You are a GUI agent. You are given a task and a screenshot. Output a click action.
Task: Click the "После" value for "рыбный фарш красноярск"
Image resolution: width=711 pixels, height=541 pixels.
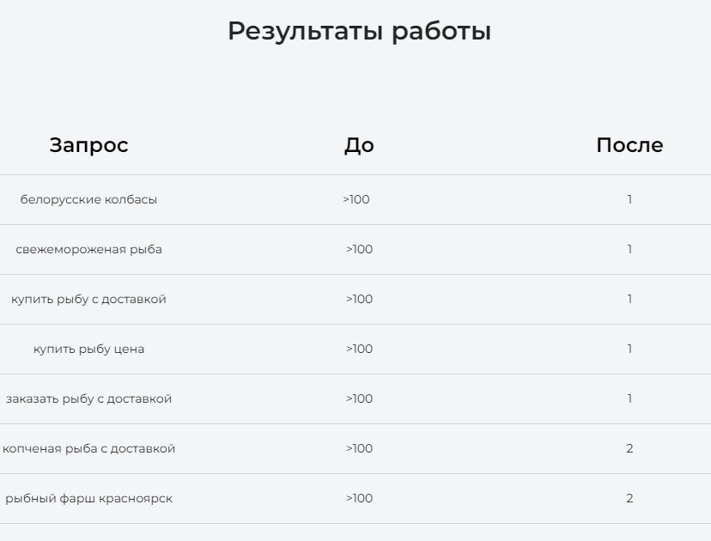[629, 499]
